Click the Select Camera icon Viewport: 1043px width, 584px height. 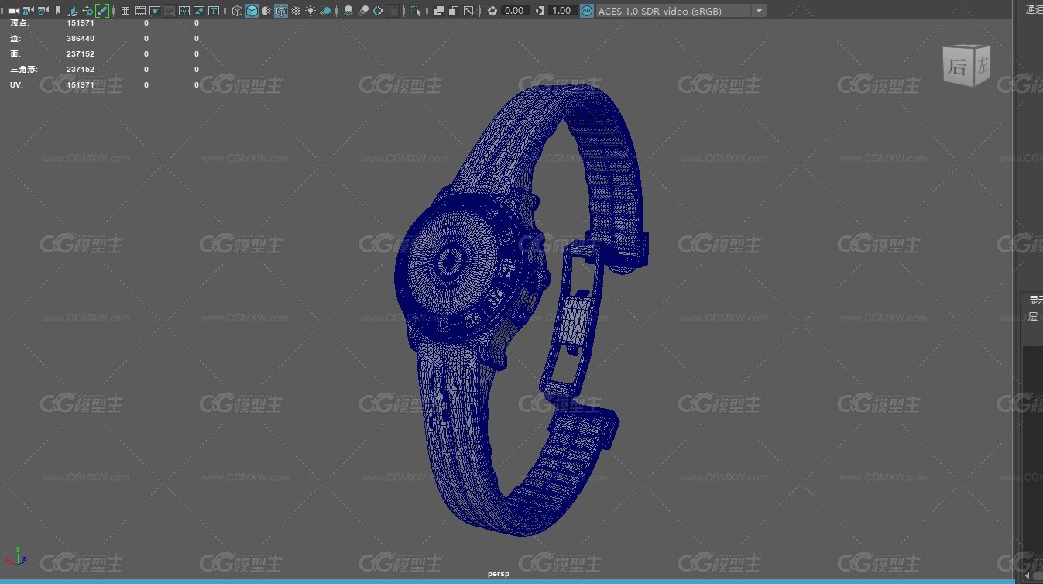click(x=13, y=11)
